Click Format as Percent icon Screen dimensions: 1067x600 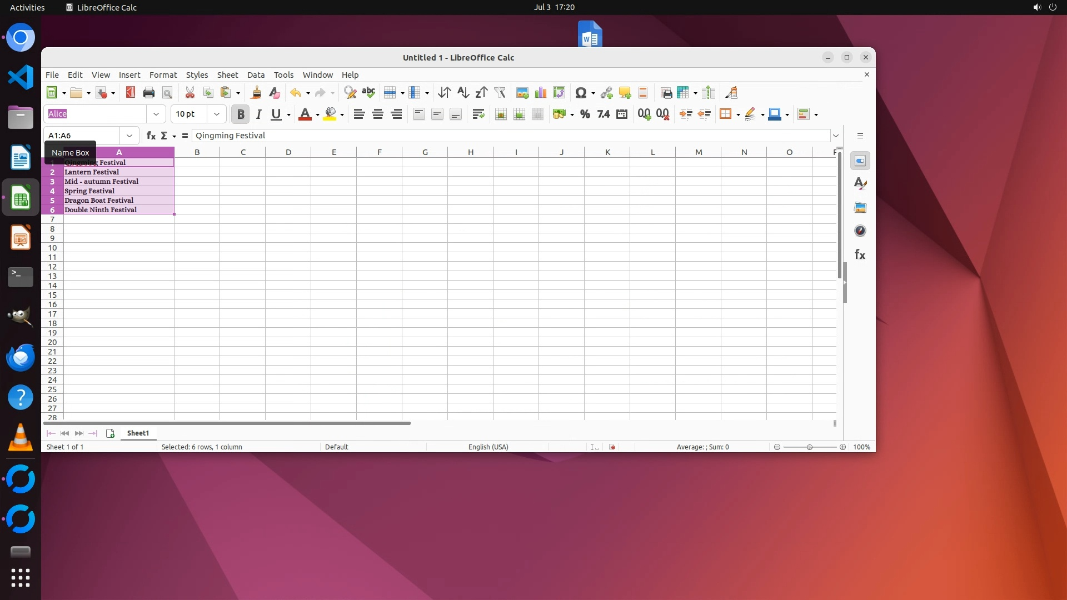pos(585,114)
